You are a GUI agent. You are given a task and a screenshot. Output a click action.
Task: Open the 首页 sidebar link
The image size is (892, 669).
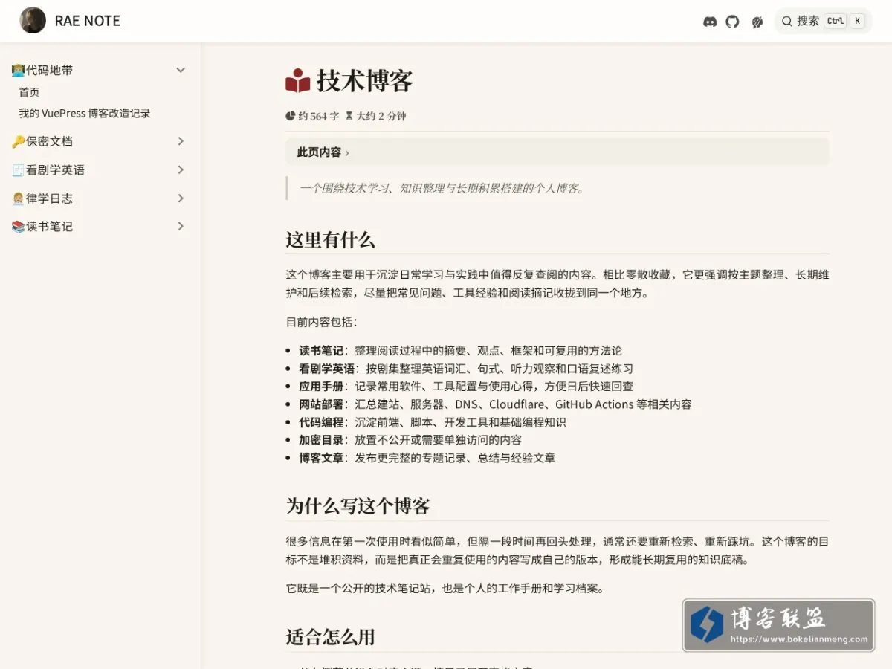click(x=29, y=92)
